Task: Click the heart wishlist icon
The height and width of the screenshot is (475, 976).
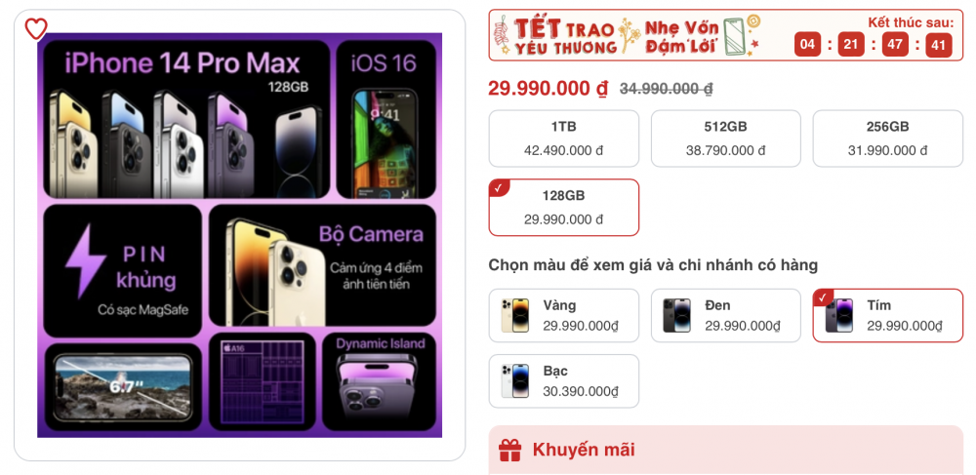Action: (36, 28)
